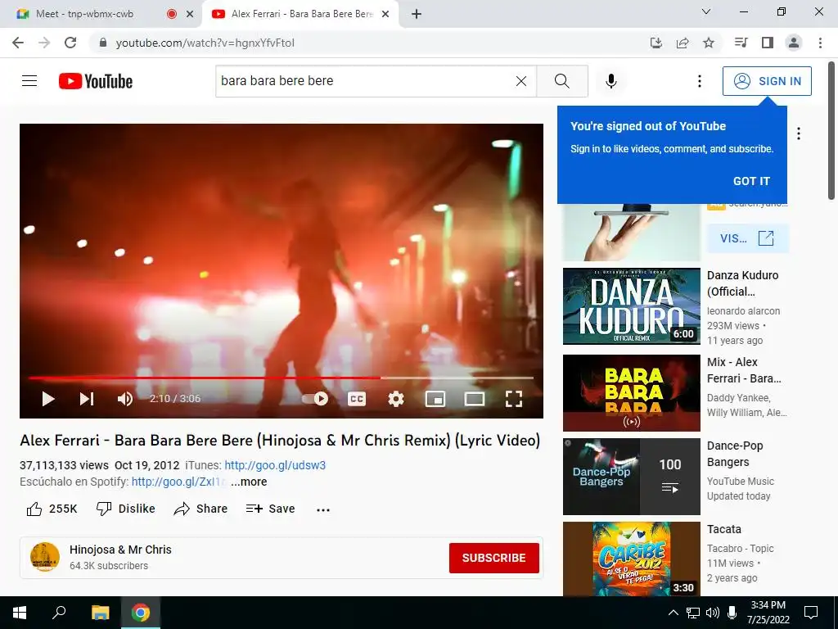Close the Meet tab
Viewport: 838px width, 629px height.
pyautogui.click(x=190, y=14)
